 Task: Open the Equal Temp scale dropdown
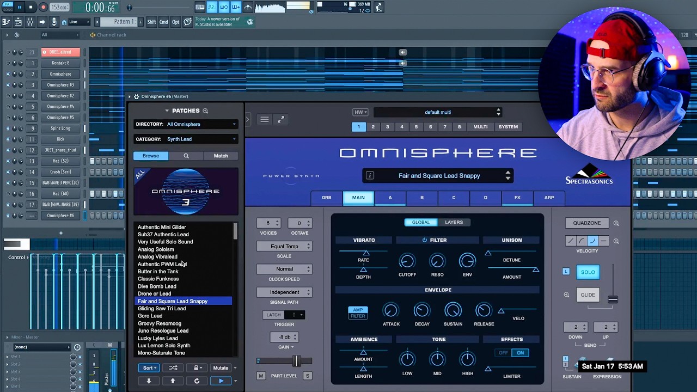coord(284,246)
